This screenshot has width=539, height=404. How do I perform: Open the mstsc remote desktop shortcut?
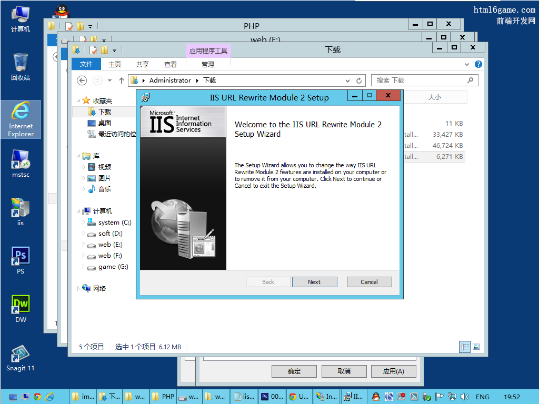tap(21, 162)
